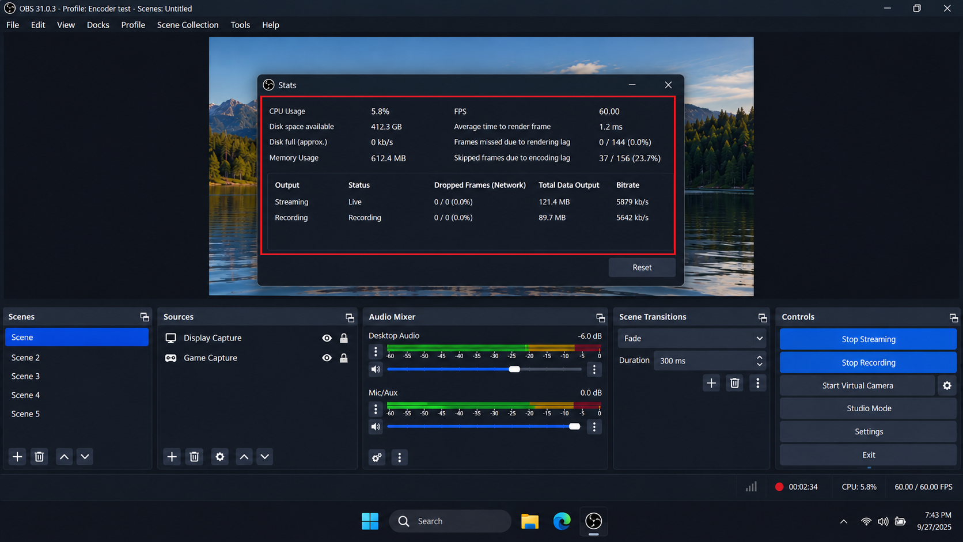The width and height of the screenshot is (963, 542).
Task: Select Scene 3 in Scenes list
Action: point(77,376)
